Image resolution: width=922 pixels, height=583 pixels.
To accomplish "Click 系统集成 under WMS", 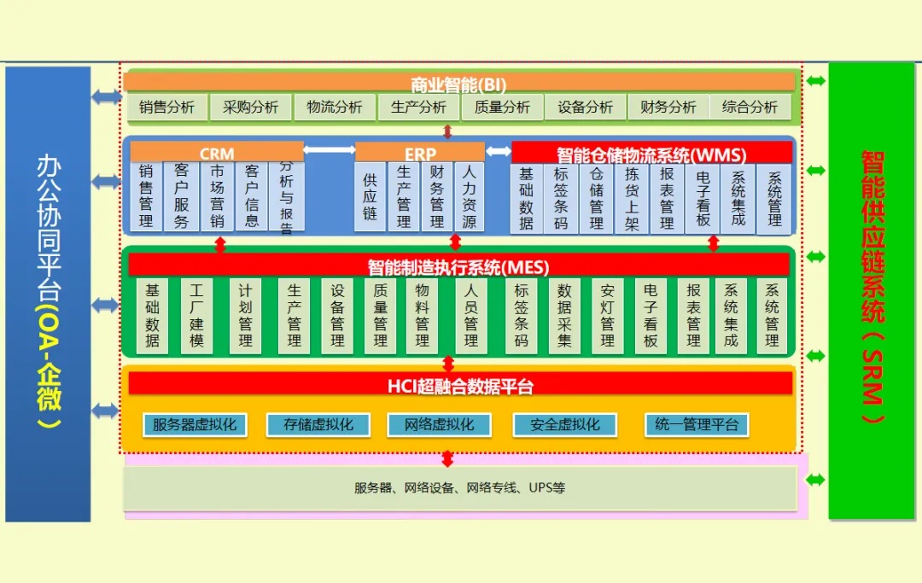I will [738, 199].
